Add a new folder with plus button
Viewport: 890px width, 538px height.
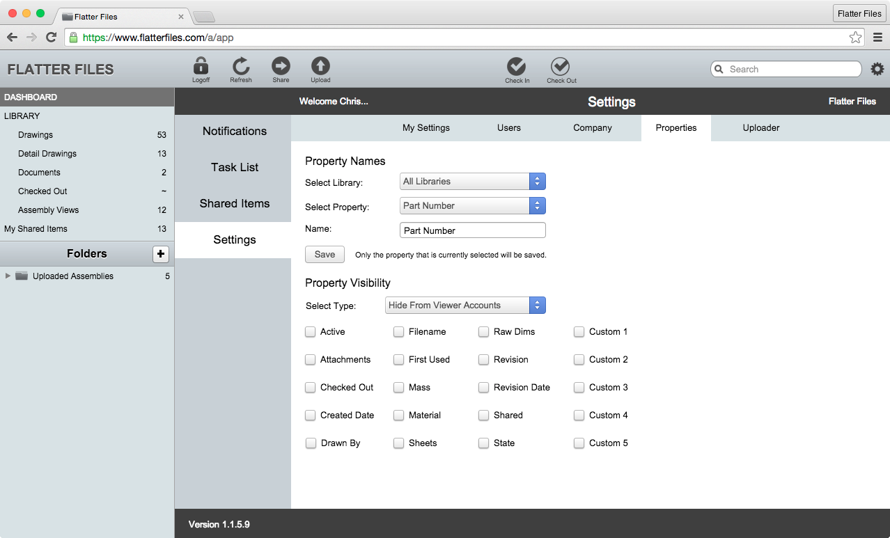[161, 254]
